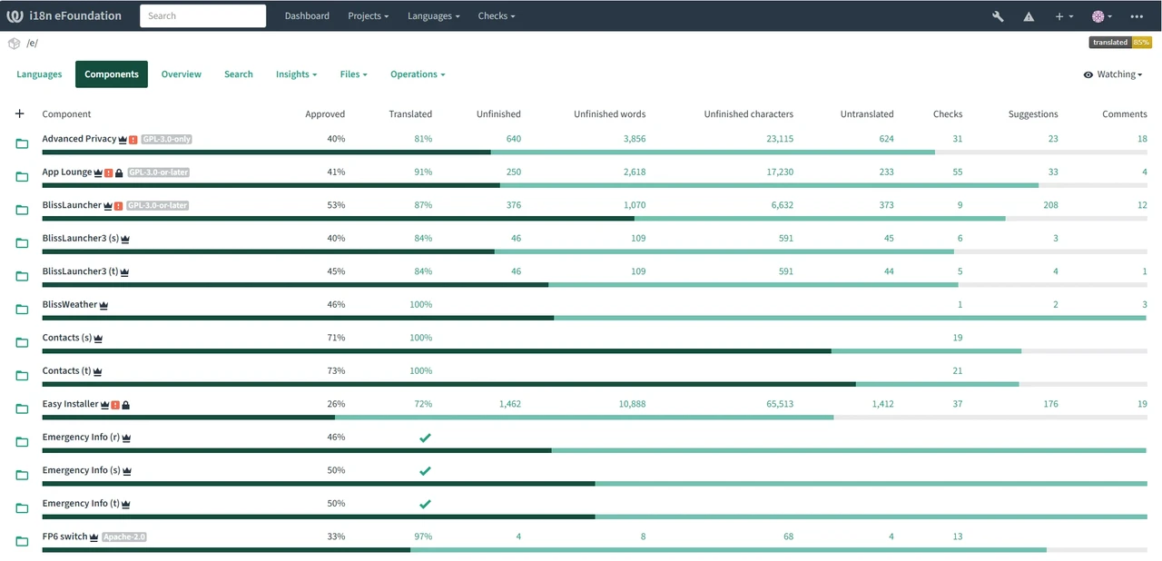Open the Advanced Privacy component link

pyautogui.click(x=79, y=139)
